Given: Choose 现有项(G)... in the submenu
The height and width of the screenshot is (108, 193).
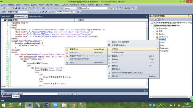Looking at the screenshot, I should click(86, 53).
